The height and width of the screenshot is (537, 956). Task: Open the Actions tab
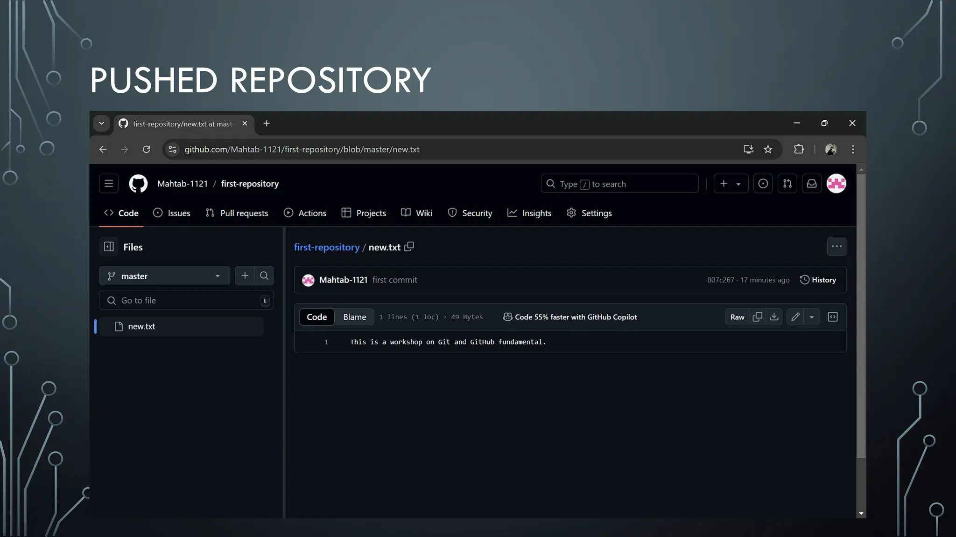[305, 213]
